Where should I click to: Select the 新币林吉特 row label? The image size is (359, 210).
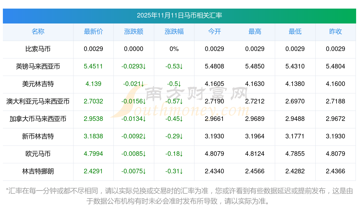[38, 136]
